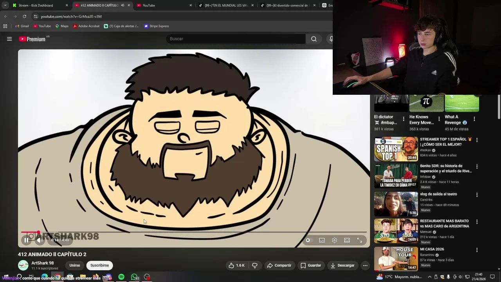Open MI CASA 2026 house tour thumbnail
This screenshot has height=282, width=501.
396,258
